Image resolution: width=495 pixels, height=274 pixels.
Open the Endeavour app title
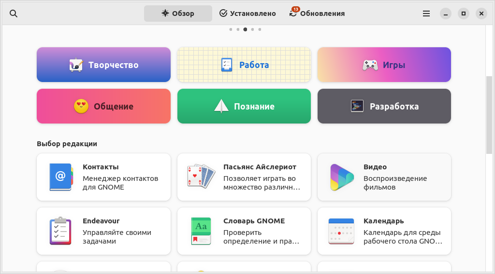101,221
